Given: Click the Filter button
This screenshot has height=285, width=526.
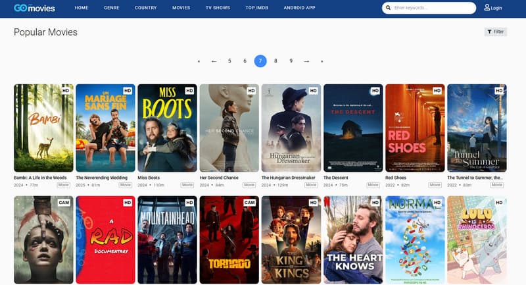Looking at the screenshot, I should 496,32.
